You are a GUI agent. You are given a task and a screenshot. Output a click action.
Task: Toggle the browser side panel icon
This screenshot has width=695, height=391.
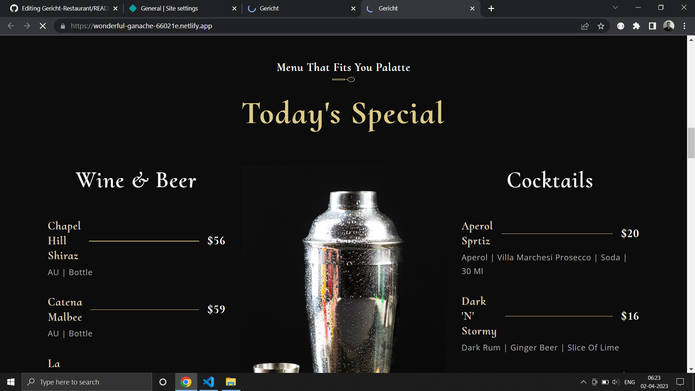[652, 26]
